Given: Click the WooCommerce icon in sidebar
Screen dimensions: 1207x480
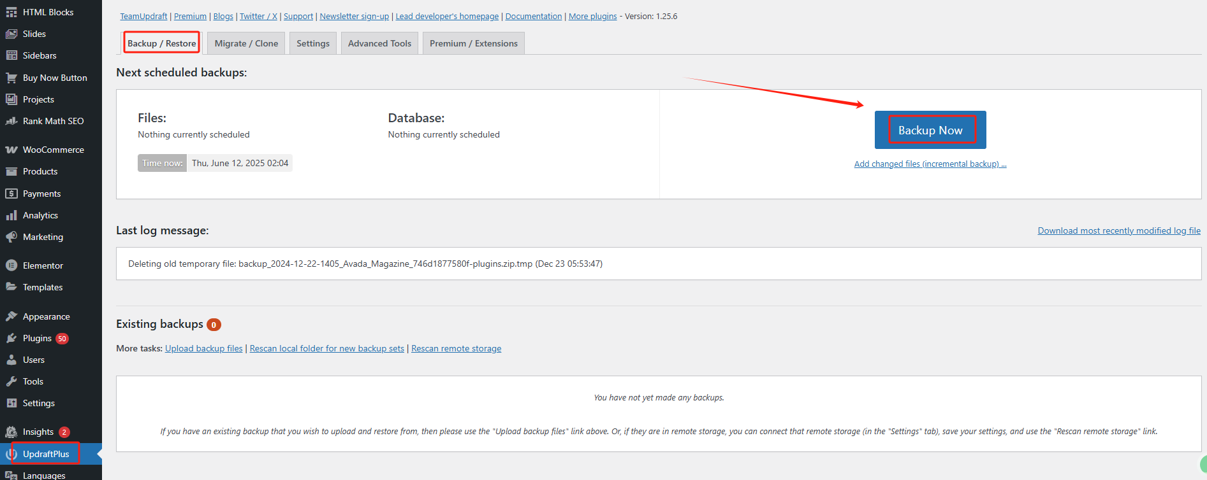Looking at the screenshot, I should click(x=11, y=150).
